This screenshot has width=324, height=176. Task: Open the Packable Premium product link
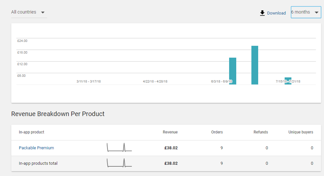pyautogui.click(x=36, y=148)
